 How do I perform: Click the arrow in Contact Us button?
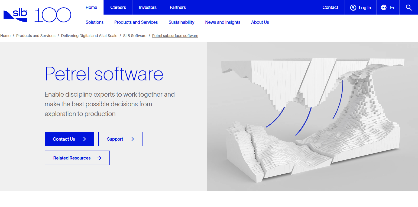click(x=84, y=139)
